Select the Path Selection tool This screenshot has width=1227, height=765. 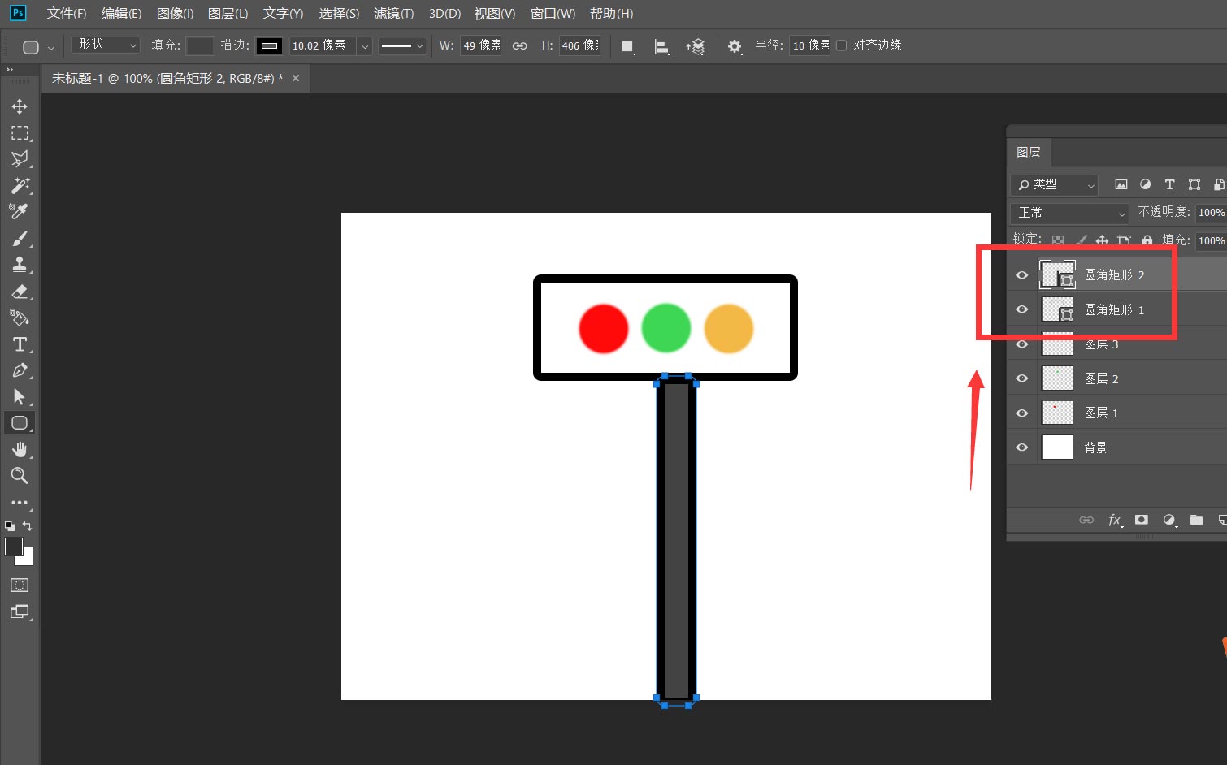pyautogui.click(x=20, y=396)
